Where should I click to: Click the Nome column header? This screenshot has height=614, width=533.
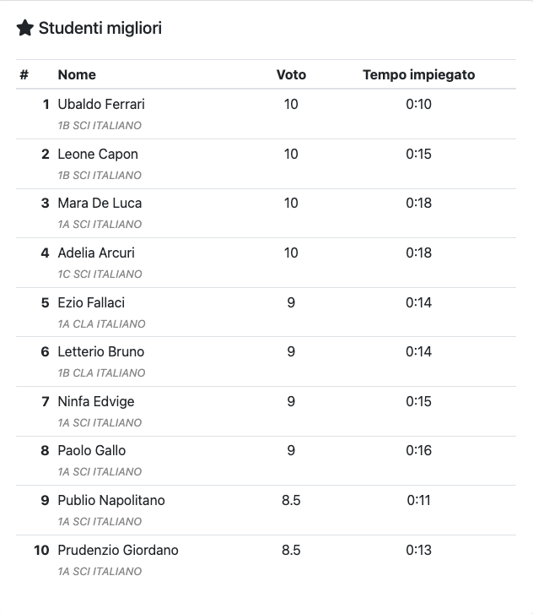pos(77,75)
